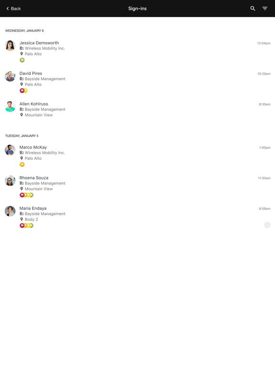Select Maria Endaya's name
275x366 pixels.
[33, 208]
